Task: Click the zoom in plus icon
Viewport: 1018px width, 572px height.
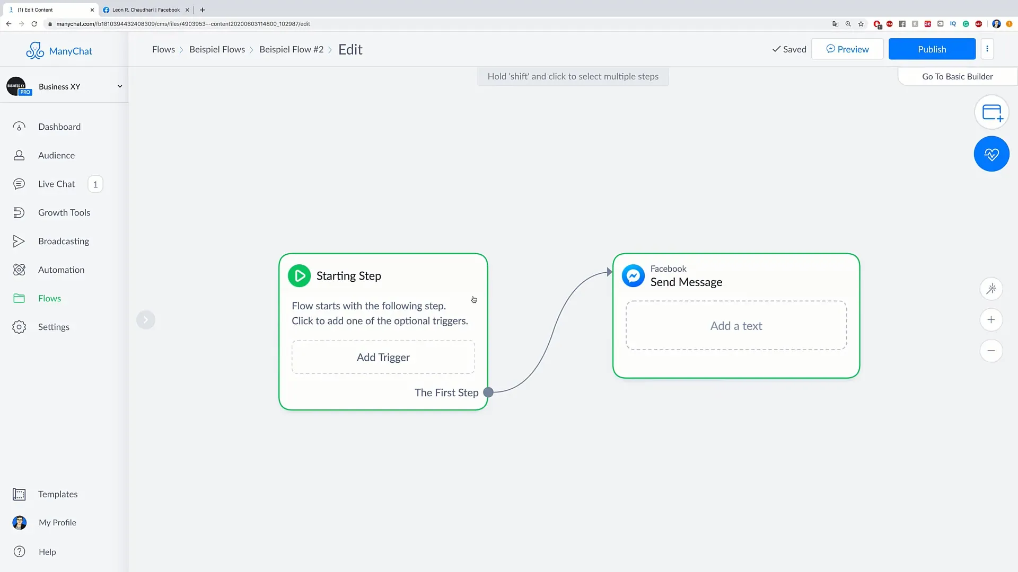Action: click(x=991, y=320)
